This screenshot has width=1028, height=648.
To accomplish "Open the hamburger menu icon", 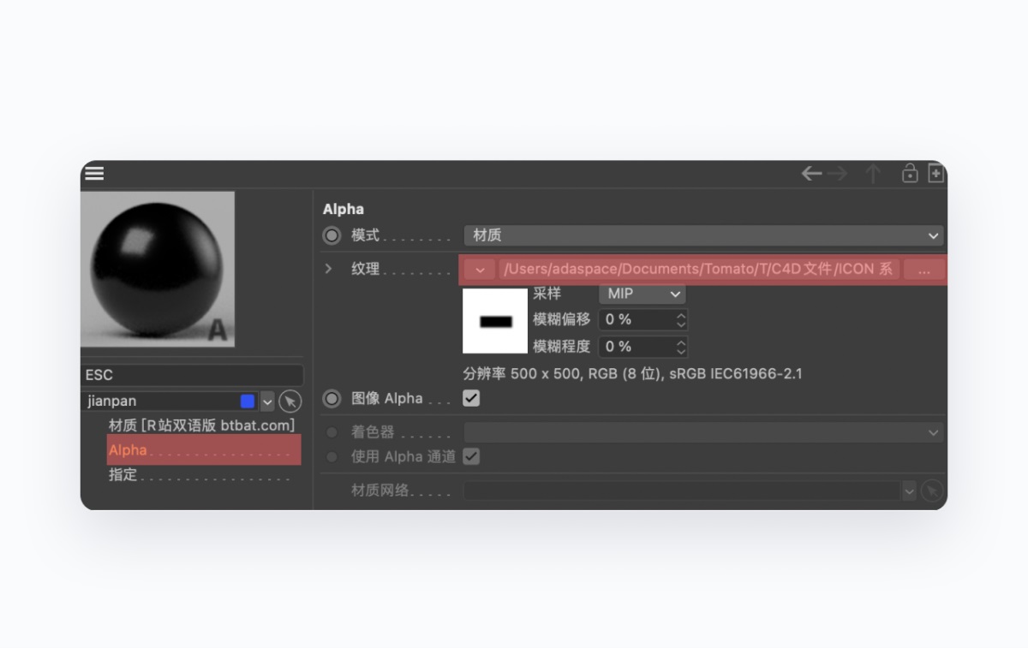I will click(x=94, y=174).
